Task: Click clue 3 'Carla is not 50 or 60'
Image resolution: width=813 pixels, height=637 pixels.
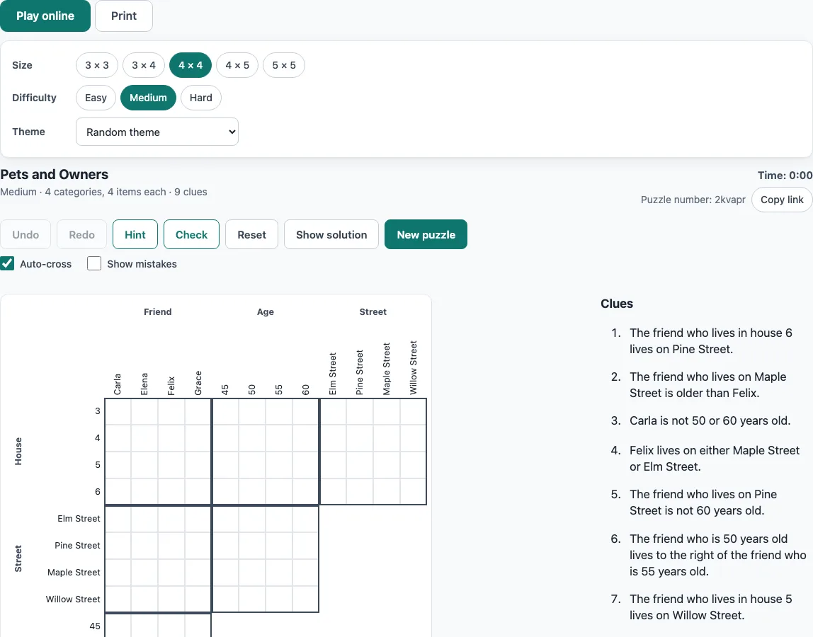Action: tap(710, 421)
